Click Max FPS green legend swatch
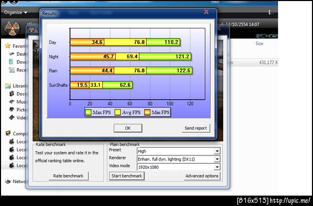The image size is (313, 206). coord(88,112)
